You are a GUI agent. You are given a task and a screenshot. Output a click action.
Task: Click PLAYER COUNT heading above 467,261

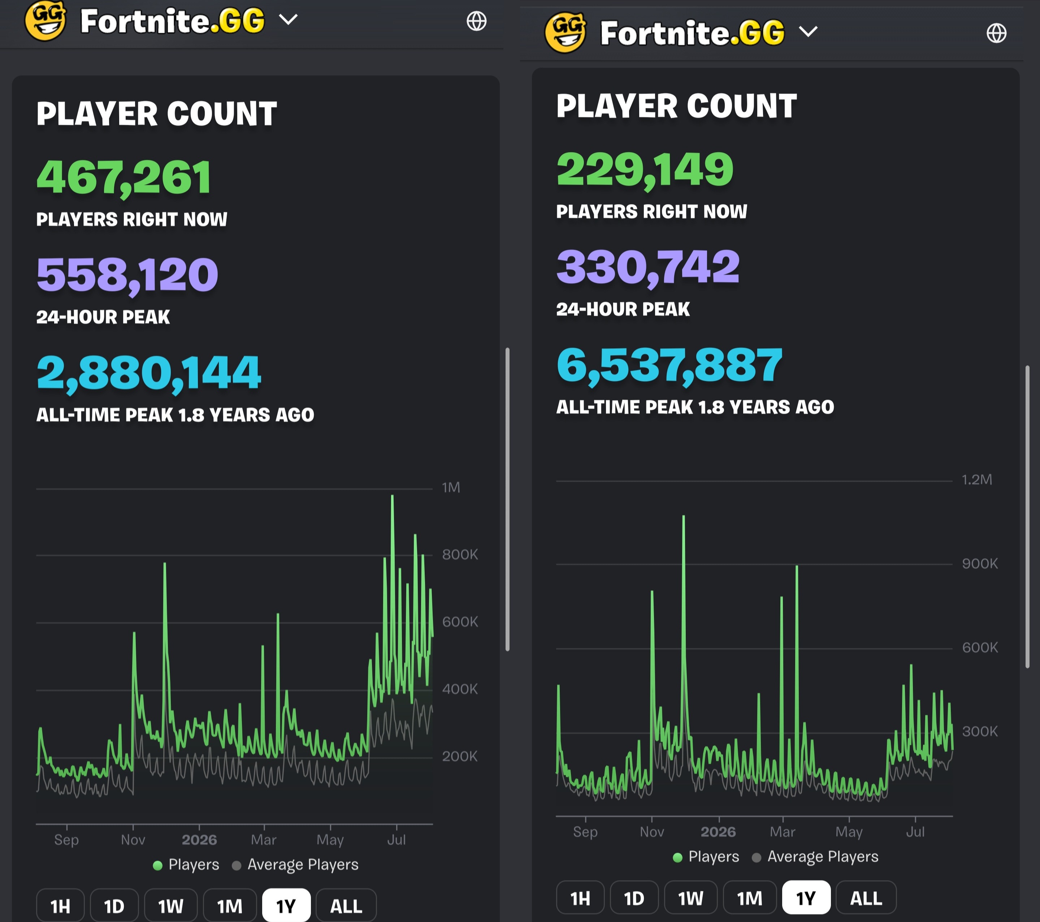pyautogui.click(x=157, y=113)
